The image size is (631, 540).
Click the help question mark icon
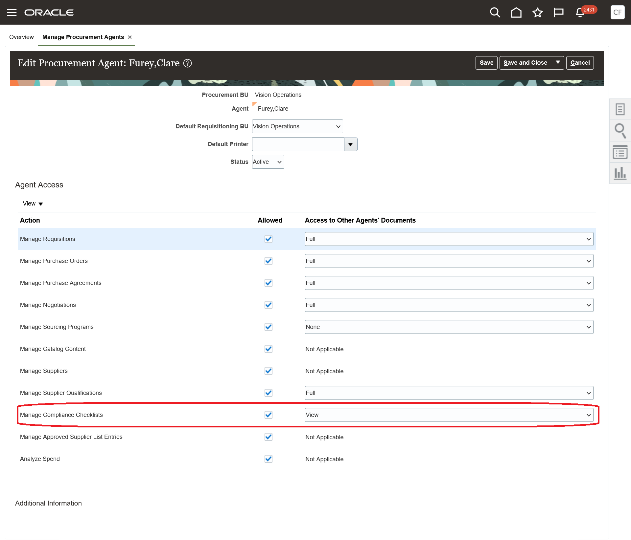click(x=187, y=63)
